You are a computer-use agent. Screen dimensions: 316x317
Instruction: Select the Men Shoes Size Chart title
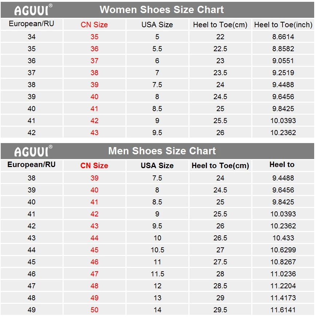pos(162,151)
